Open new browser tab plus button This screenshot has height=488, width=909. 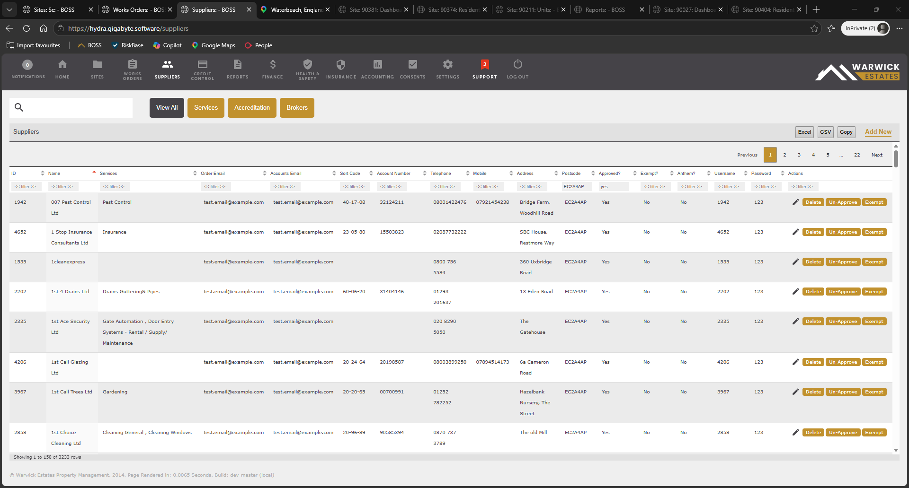pyautogui.click(x=816, y=9)
